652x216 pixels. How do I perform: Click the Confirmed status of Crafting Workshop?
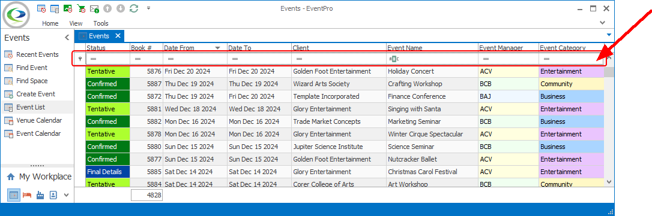click(x=107, y=84)
